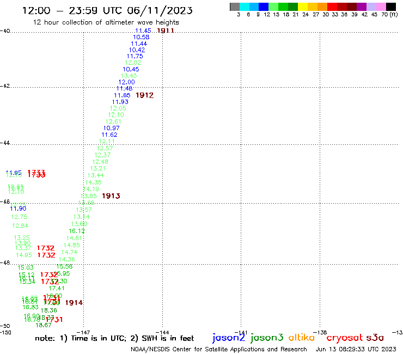Click the NOAA/NESDIS Center credit line
403x354 pixels.
point(219,349)
